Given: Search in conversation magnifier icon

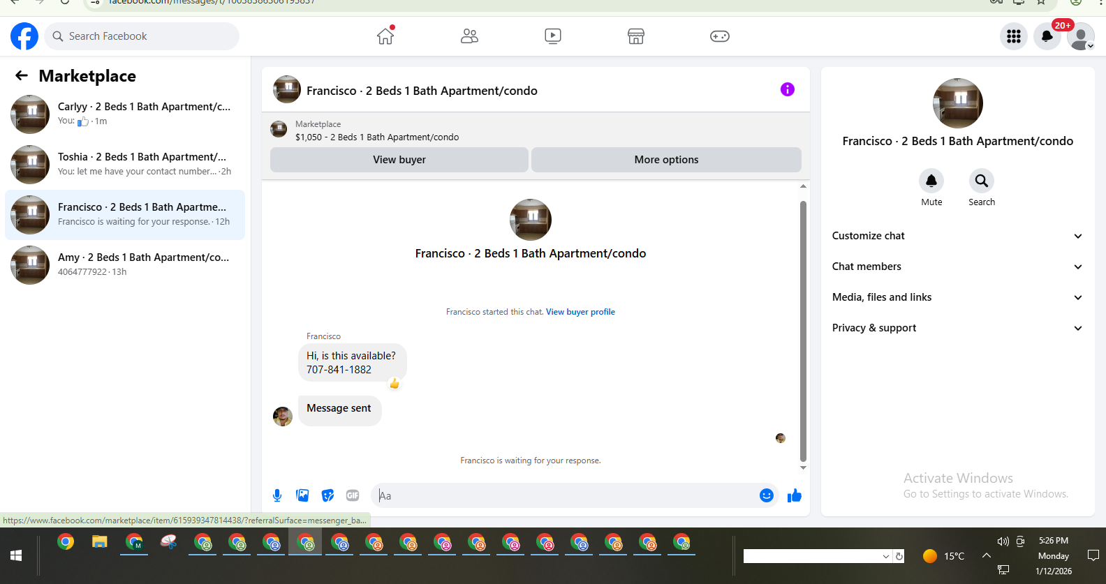Looking at the screenshot, I should click(982, 181).
